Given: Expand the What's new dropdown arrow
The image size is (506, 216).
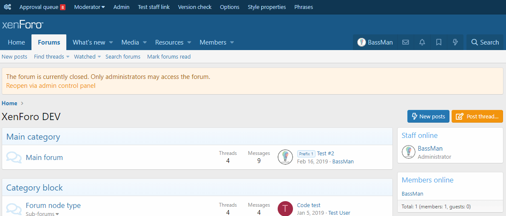Looking at the screenshot, I should 111,42.
